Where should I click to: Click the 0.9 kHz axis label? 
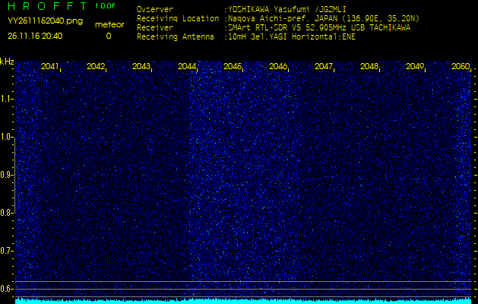point(6,175)
